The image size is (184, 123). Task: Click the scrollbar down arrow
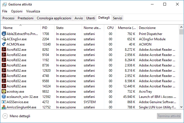181,107
